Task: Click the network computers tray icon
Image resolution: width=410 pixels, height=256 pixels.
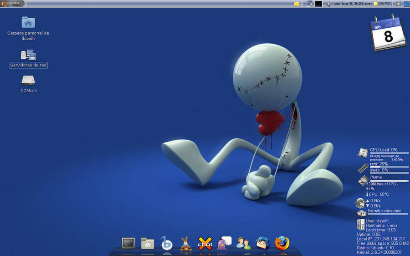Action: coord(309,4)
